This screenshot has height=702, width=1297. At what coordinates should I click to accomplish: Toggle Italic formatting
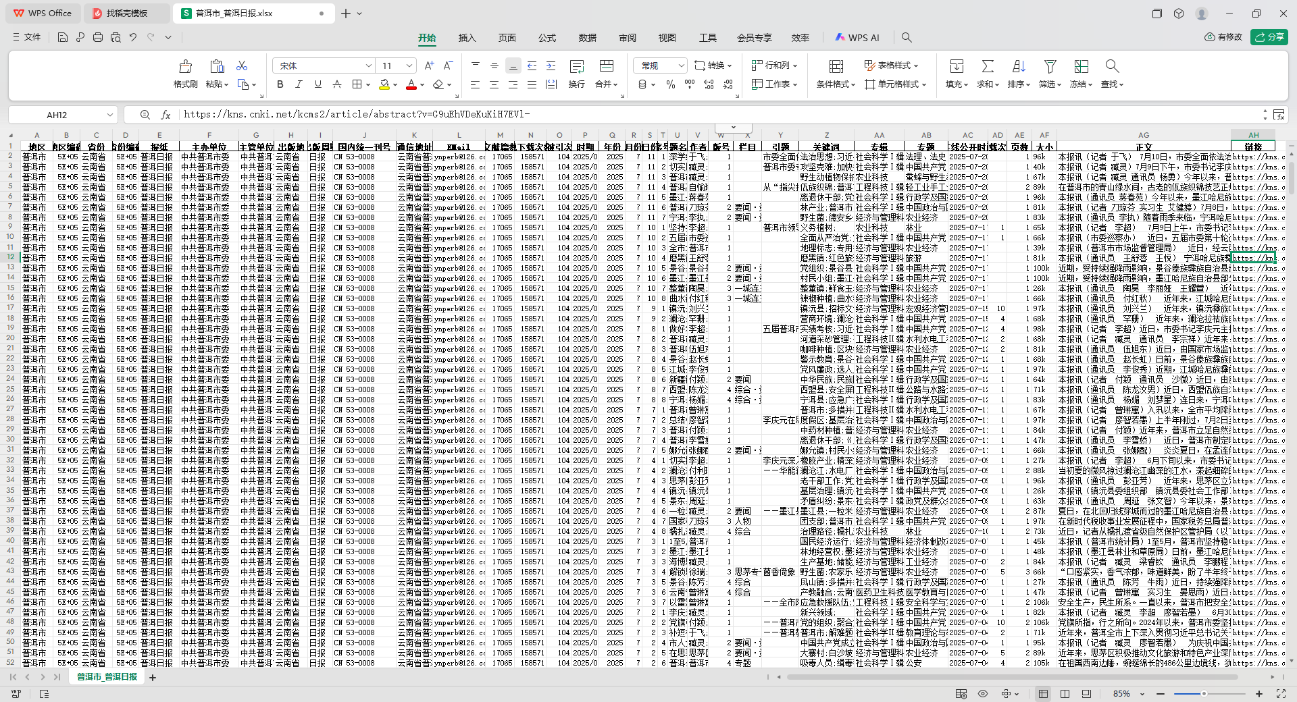(299, 84)
